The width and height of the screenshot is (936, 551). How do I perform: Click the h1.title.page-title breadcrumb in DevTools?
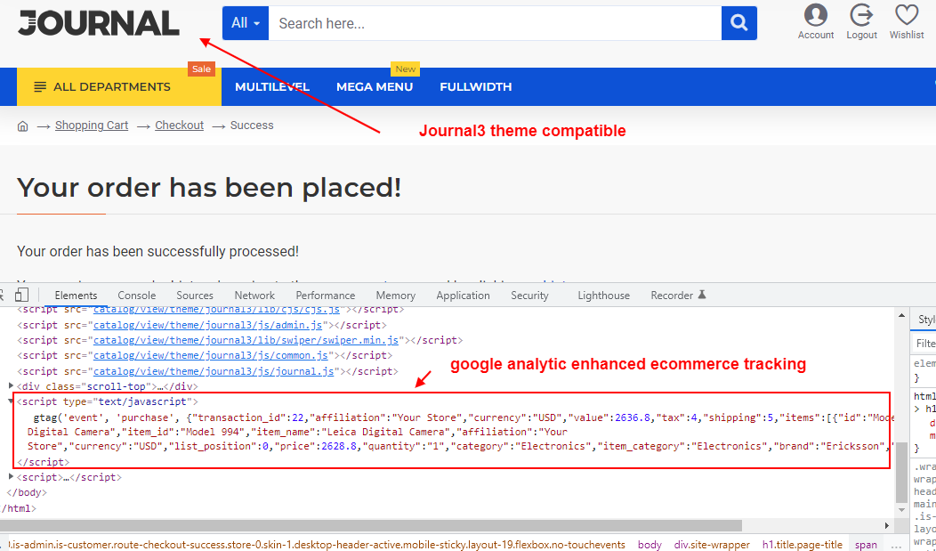point(802,545)
